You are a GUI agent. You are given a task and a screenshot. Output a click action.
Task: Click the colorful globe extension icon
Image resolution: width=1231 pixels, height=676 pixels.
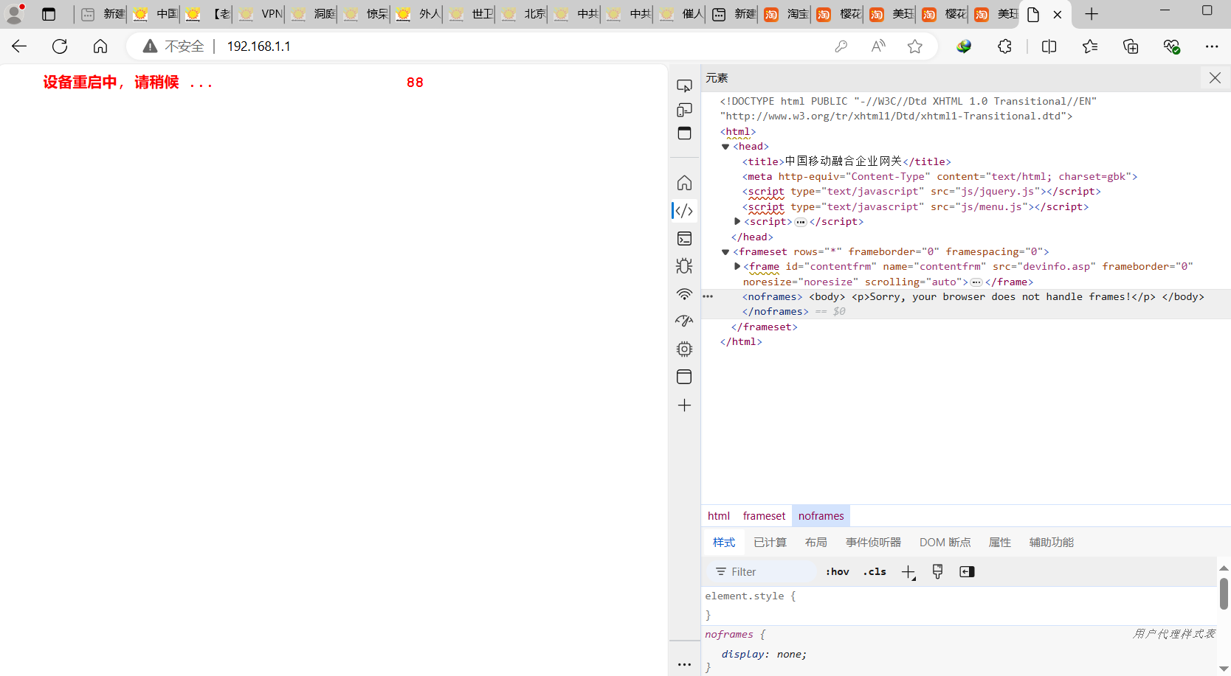tap(964, 46)
